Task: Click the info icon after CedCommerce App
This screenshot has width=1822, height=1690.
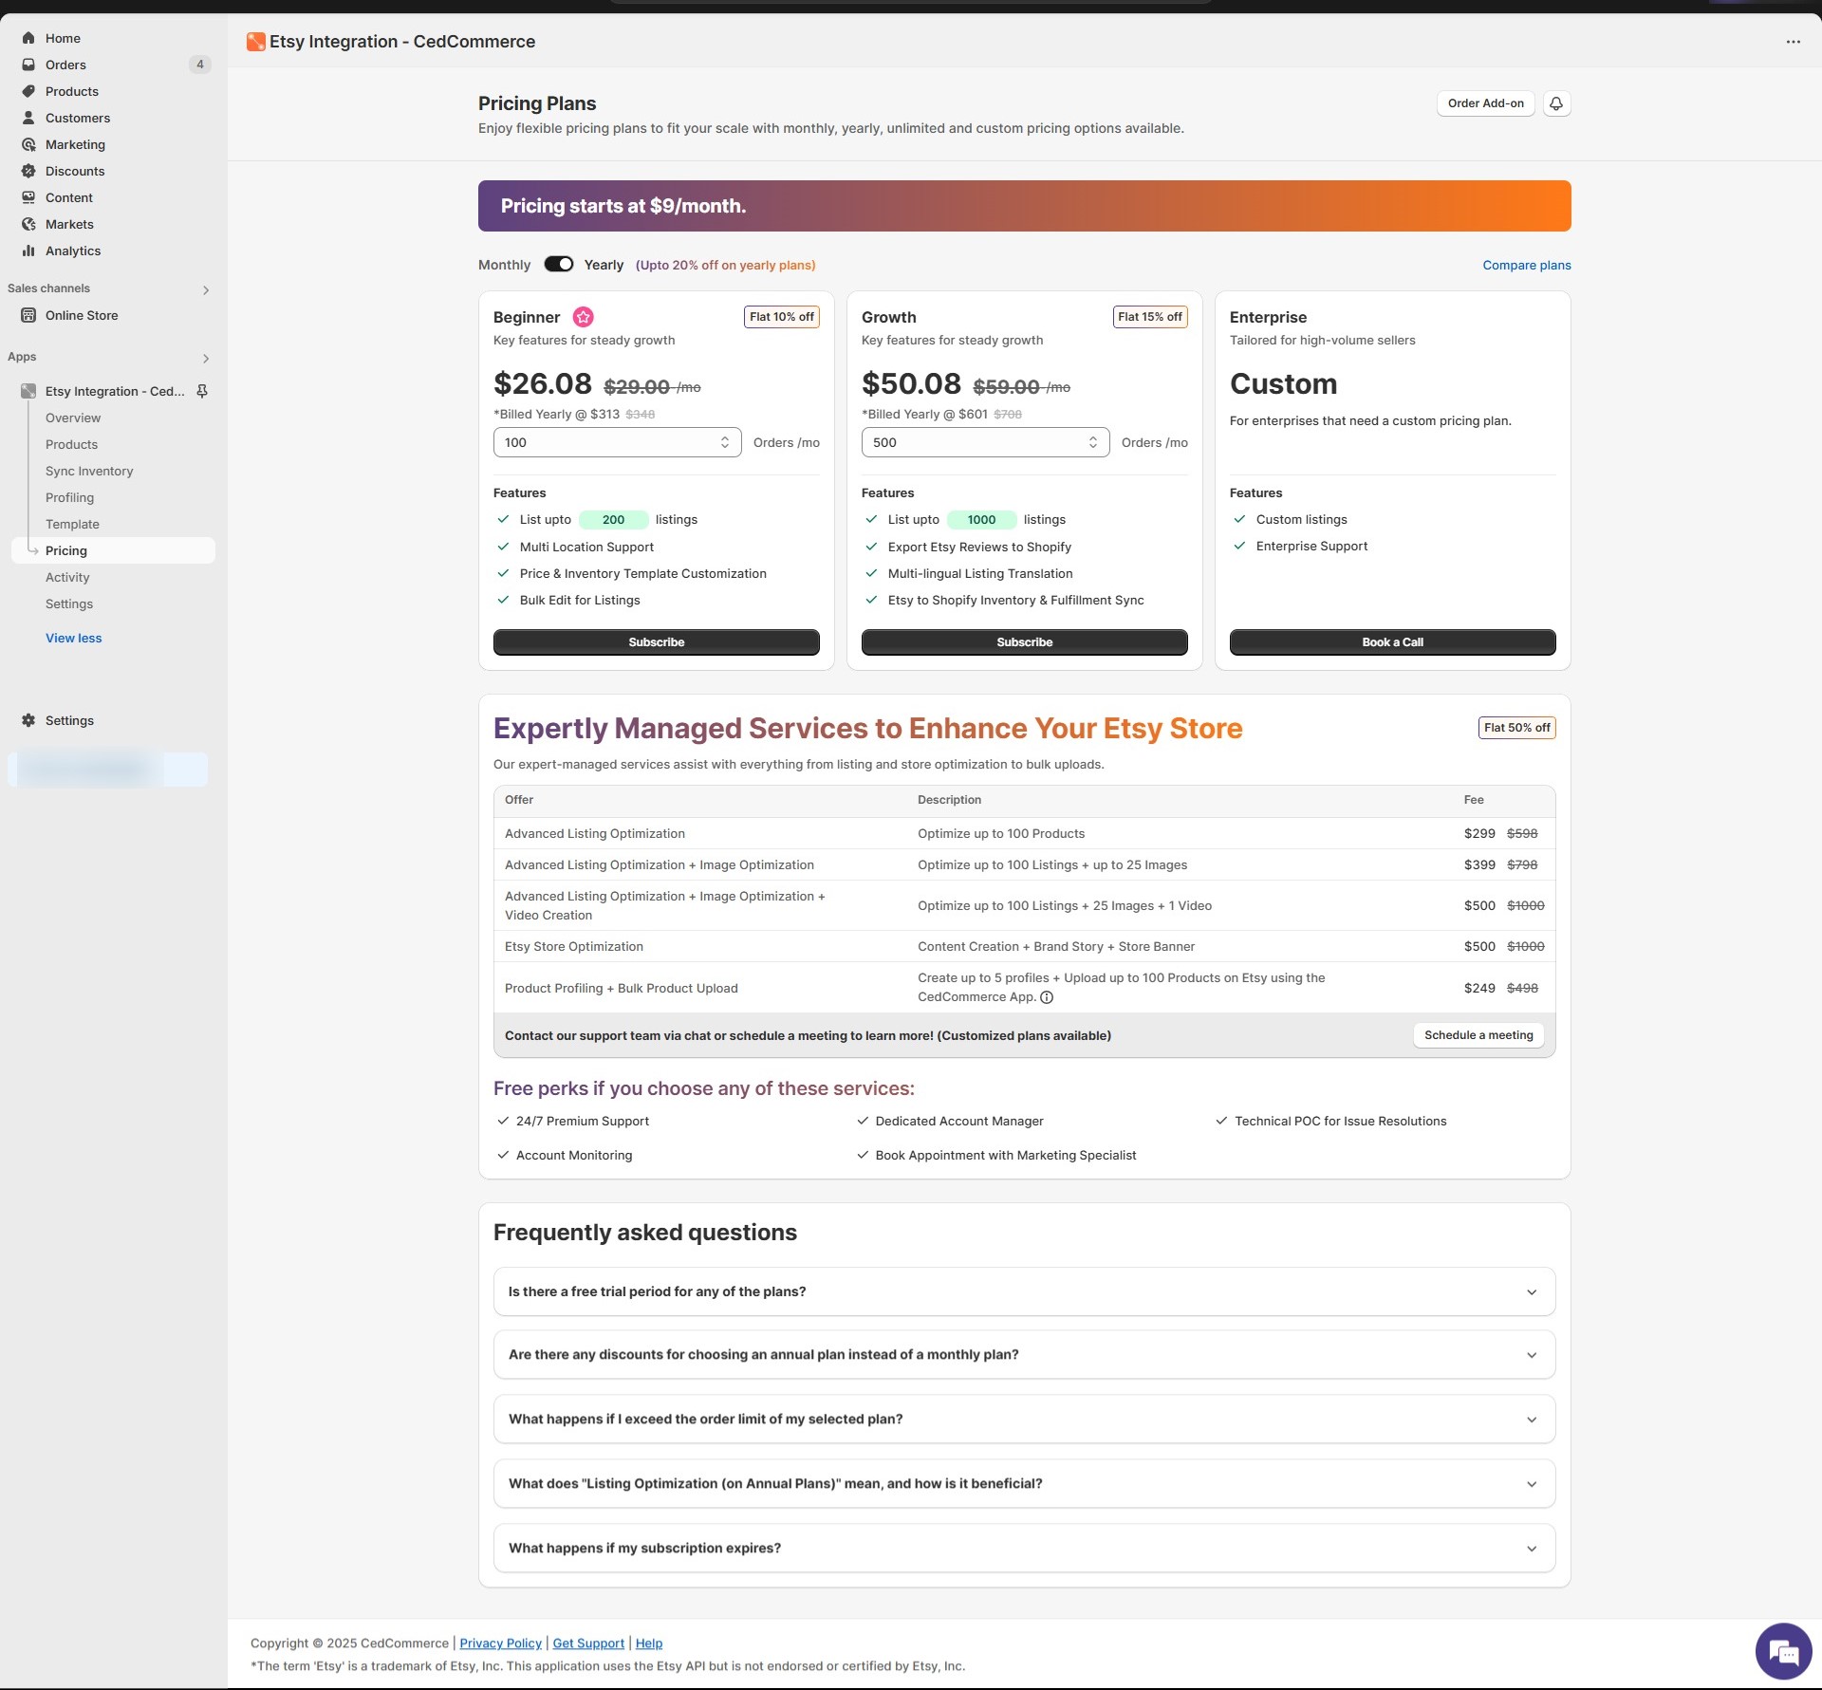Action: tap(1047, 997)
